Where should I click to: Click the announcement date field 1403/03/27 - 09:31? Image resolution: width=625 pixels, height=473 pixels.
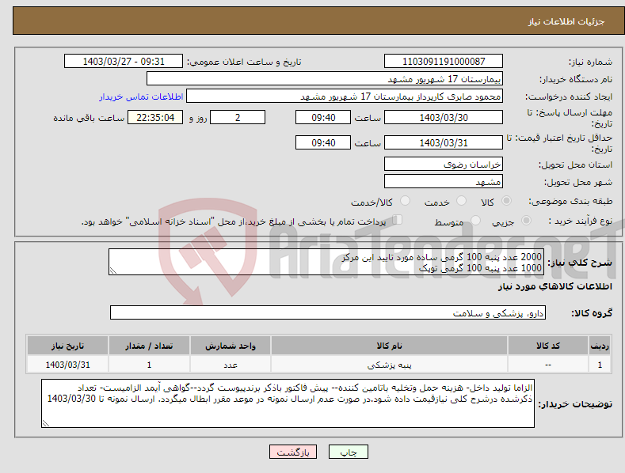(x=124, y=62)
